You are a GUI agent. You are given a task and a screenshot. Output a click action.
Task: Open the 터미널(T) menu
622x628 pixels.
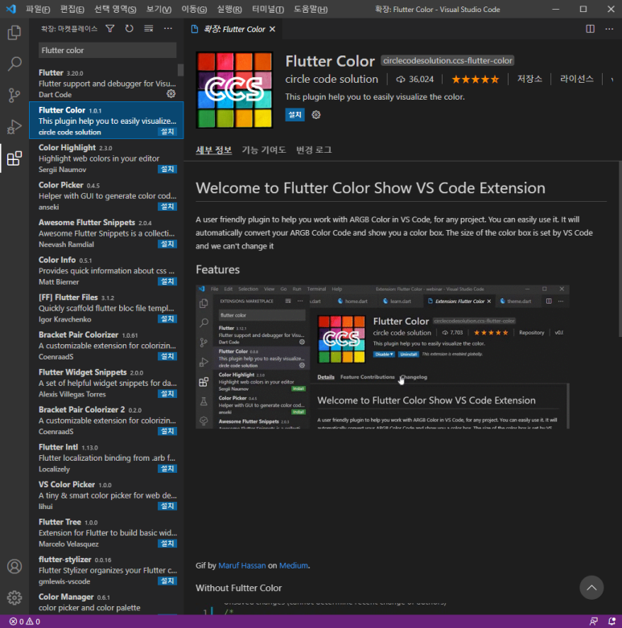tap(268, 9)
